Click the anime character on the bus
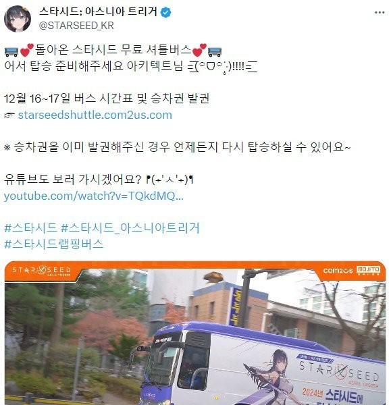Screen dimensions: 391x405 pyautogui.click(x=269, y=377)
